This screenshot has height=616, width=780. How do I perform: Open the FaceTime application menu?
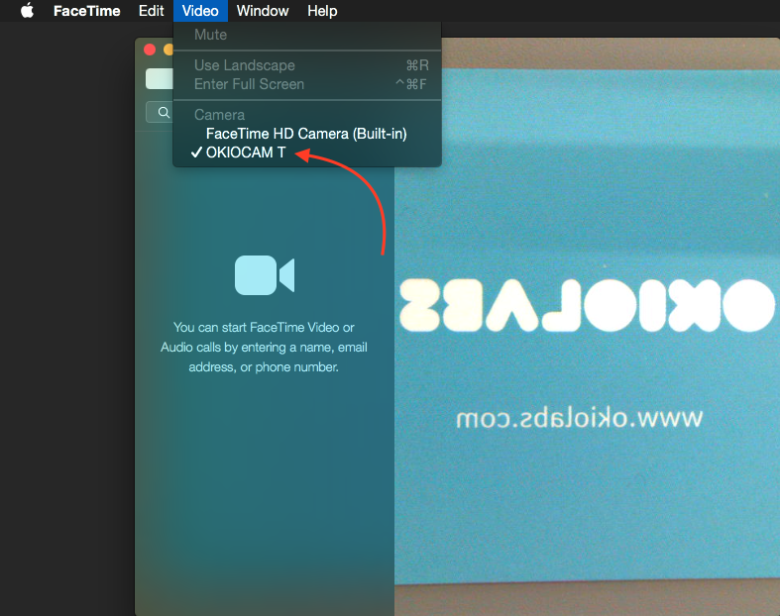(x=86, y=11)
